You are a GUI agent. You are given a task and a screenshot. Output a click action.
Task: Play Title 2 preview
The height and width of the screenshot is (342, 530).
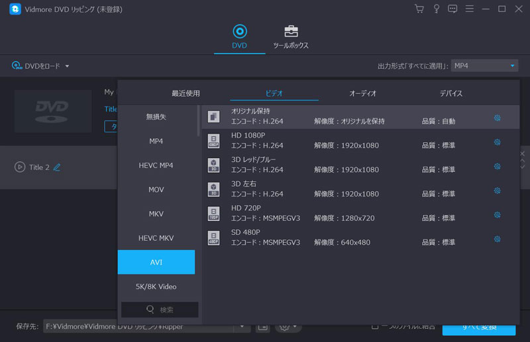[20, 167]
